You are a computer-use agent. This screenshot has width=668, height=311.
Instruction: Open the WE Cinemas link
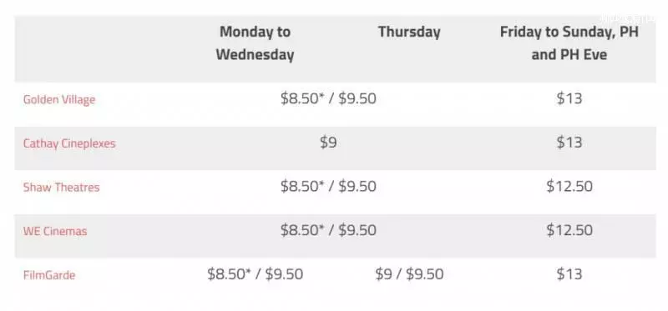point(55,231)
